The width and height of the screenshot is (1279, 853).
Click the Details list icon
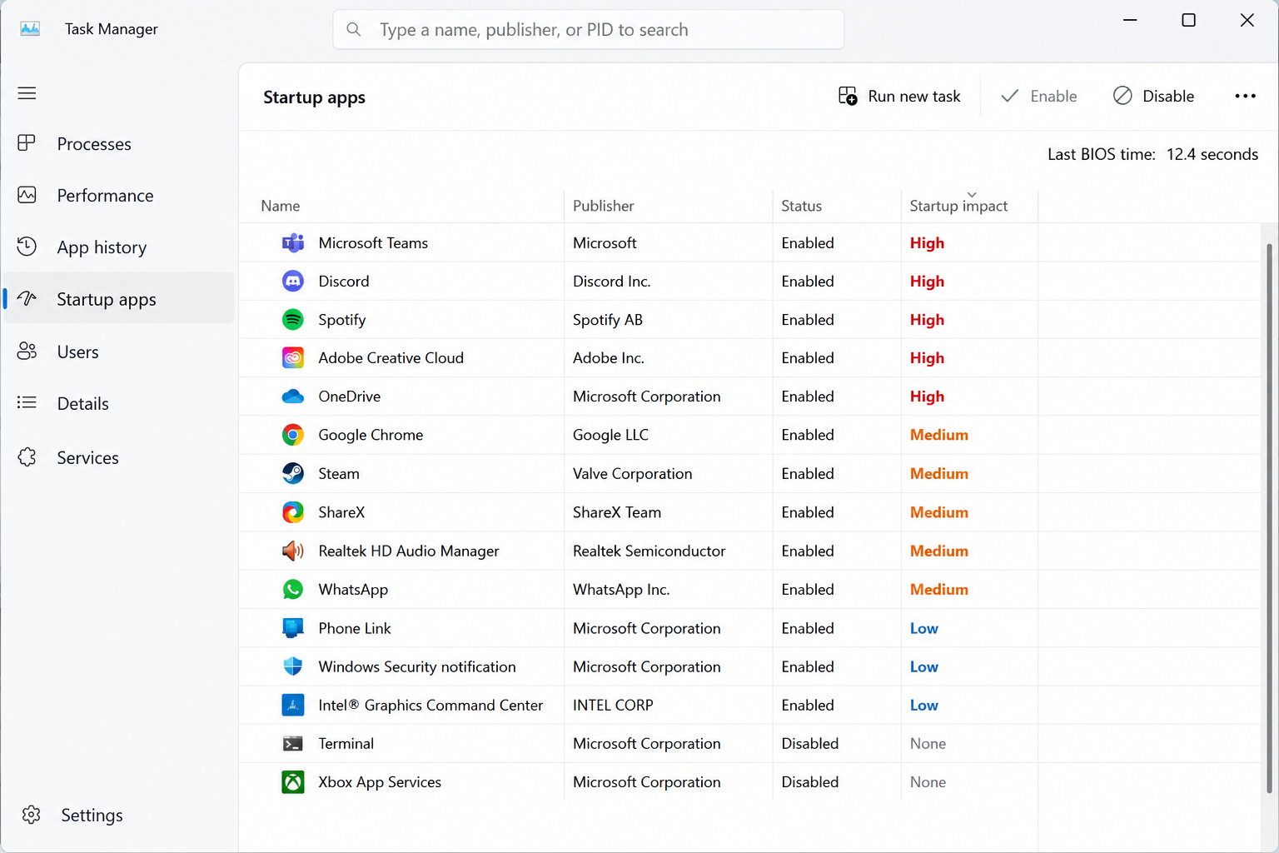pos(27,403)
